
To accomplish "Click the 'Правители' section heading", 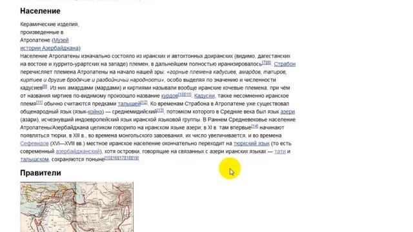I will pos(41,173).
